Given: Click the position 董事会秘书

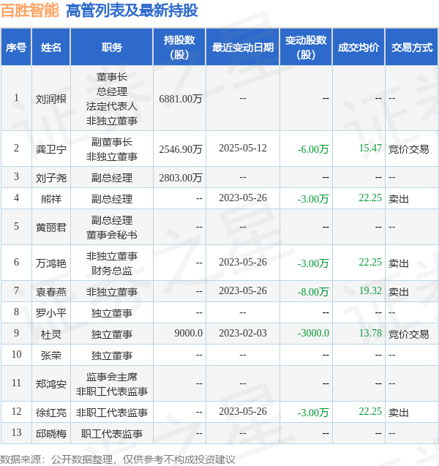Looking at the screenshot, I should pyautogui.click(x=112, y=235).
